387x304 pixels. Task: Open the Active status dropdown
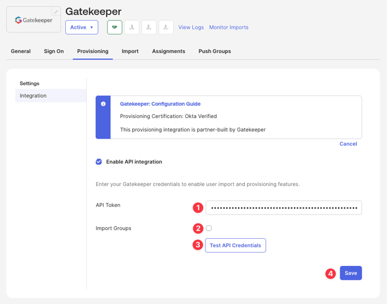(x=81, y=27)
